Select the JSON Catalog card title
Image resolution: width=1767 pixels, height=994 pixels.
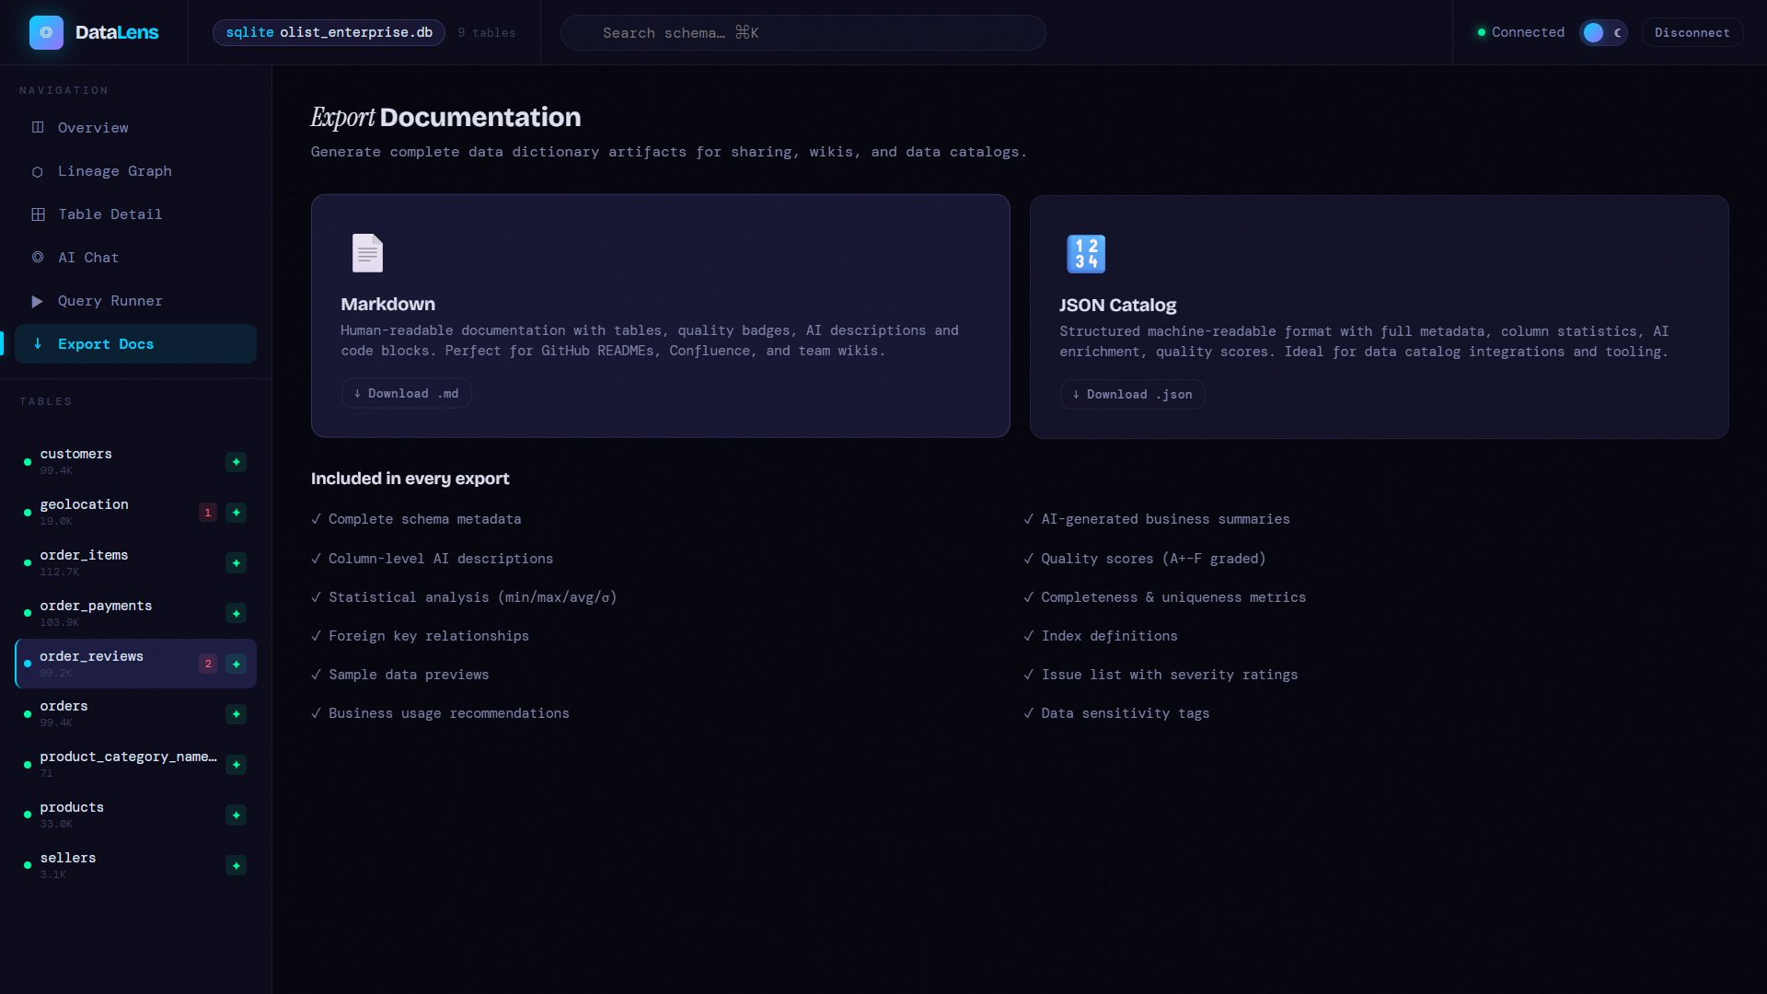coord(1117,306)
